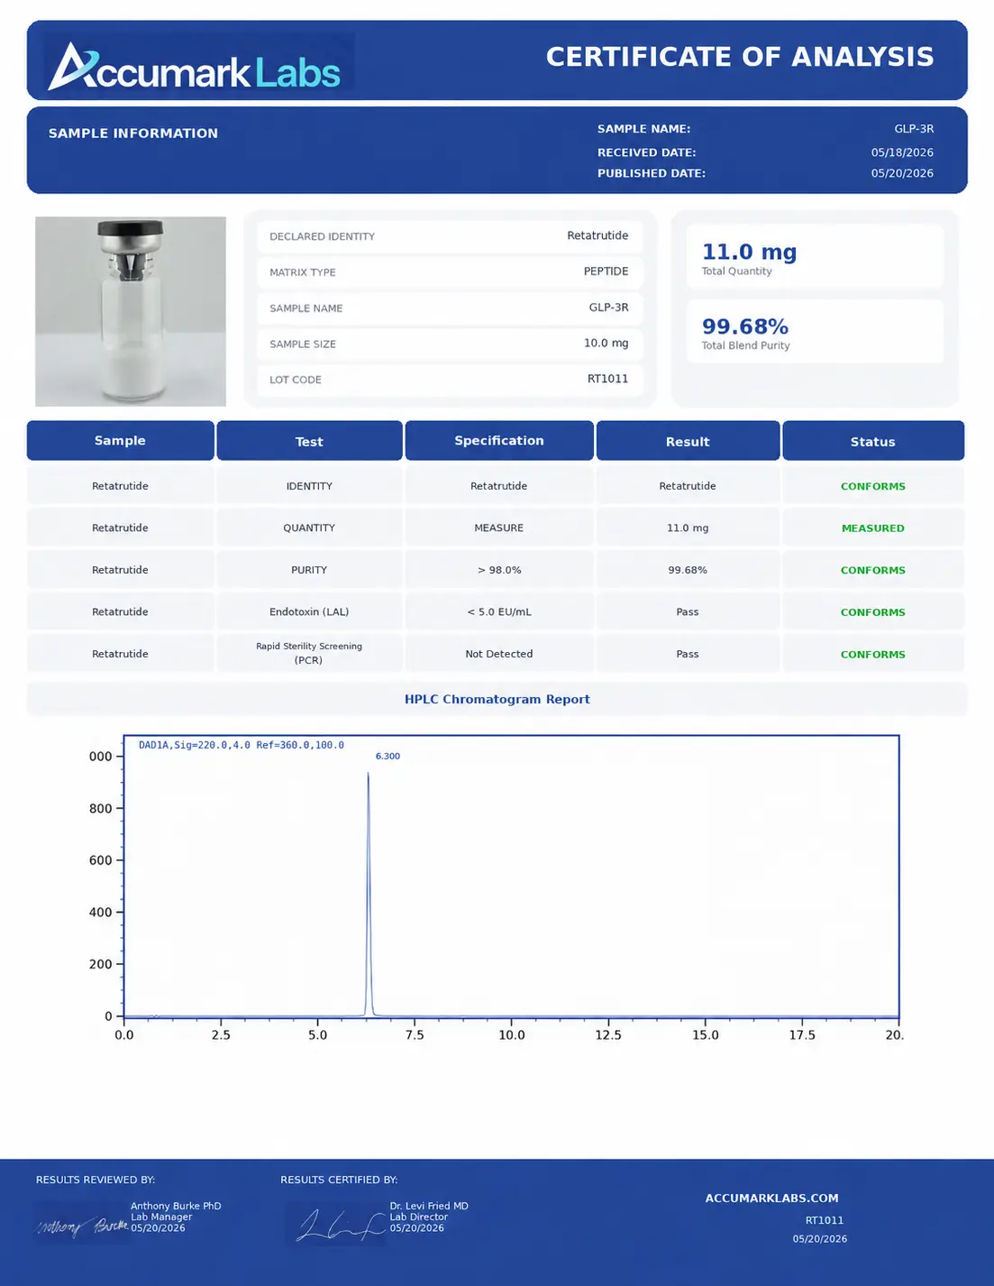Viewport: 994px width, 1286px height.
Task: Click the 'RESULTS REVIEWED BY:' label
Action: [x=96, y=1180]
